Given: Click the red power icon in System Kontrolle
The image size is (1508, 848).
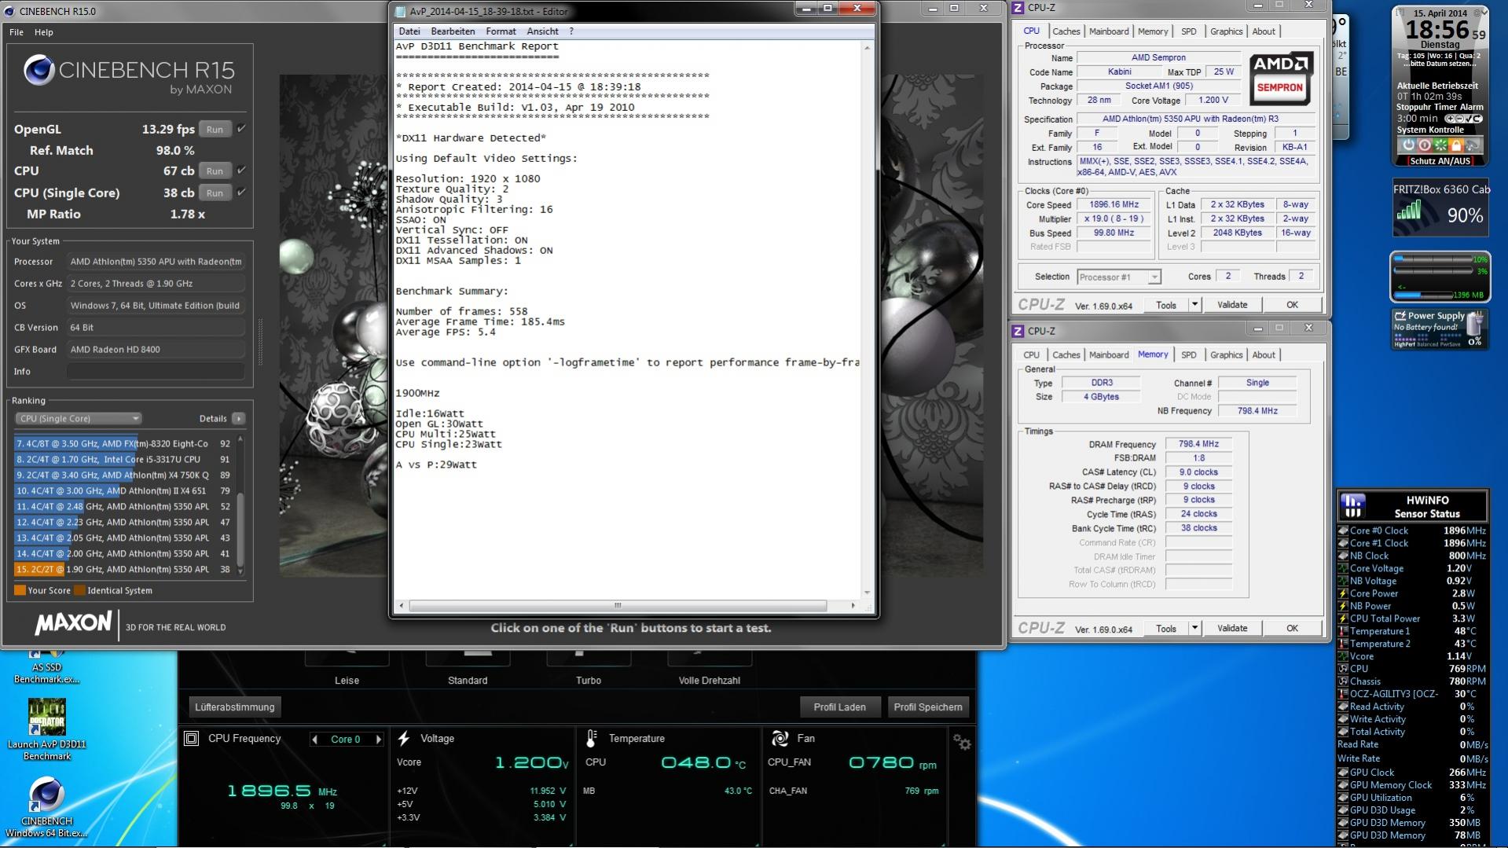Looking at the screenshot, I should (x=1424, y=145).
